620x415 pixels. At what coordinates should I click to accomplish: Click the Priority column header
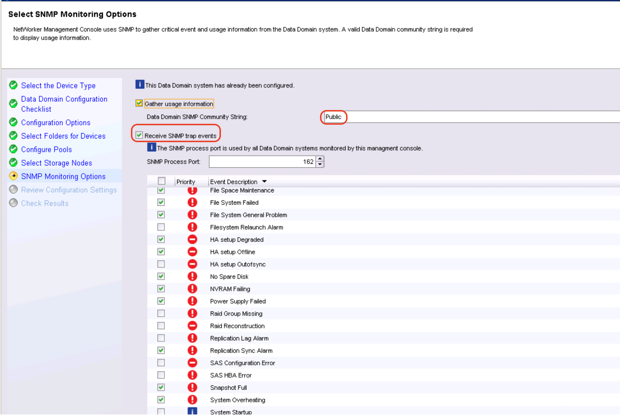(186, 182)
